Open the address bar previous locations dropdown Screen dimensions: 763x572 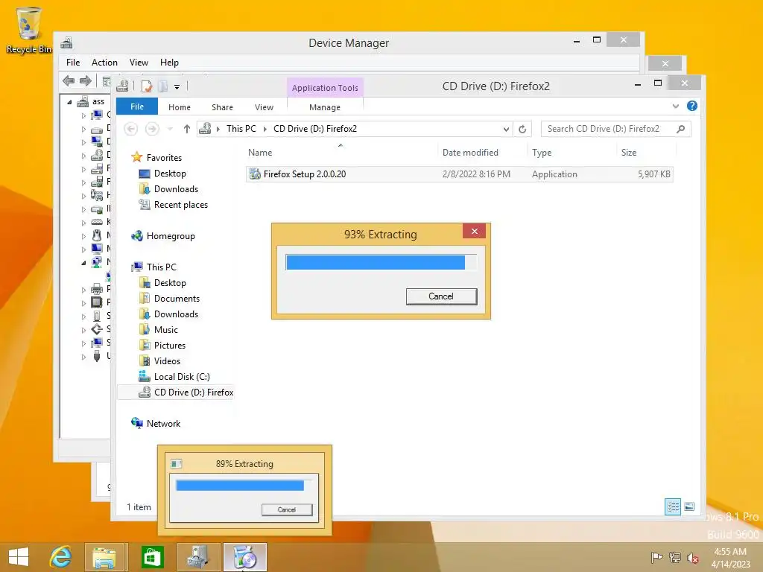tap(506, 129)
